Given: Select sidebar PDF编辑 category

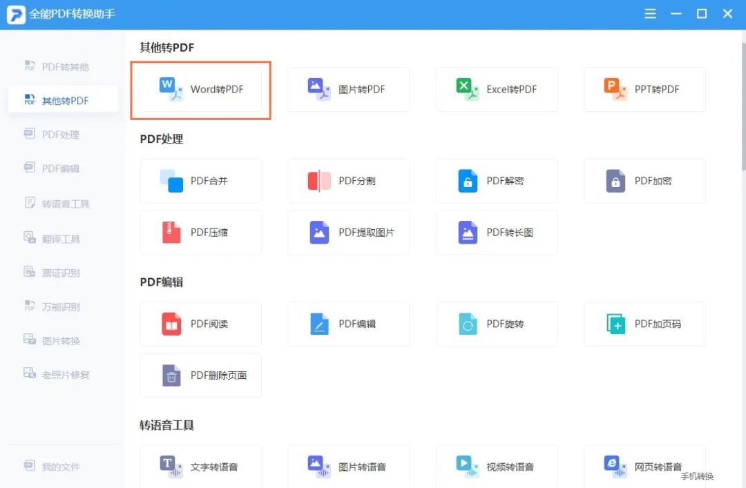Looking at the screenshot, I should click(63, 168).
